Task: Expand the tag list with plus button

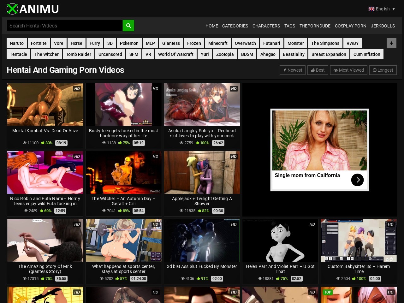Action: 391,43
